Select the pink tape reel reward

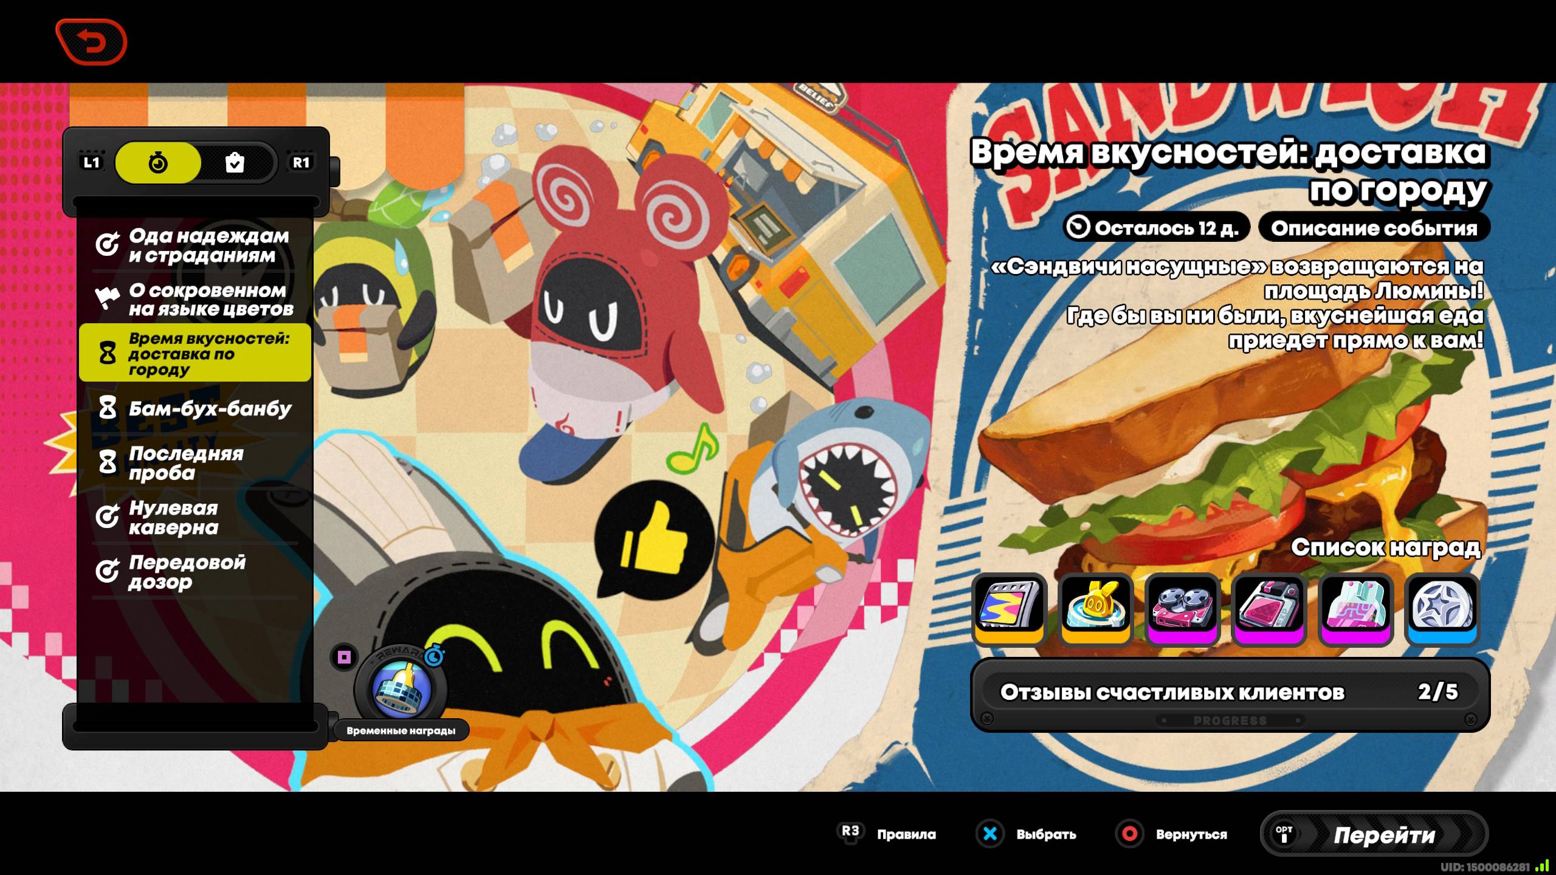point(1182,607)
